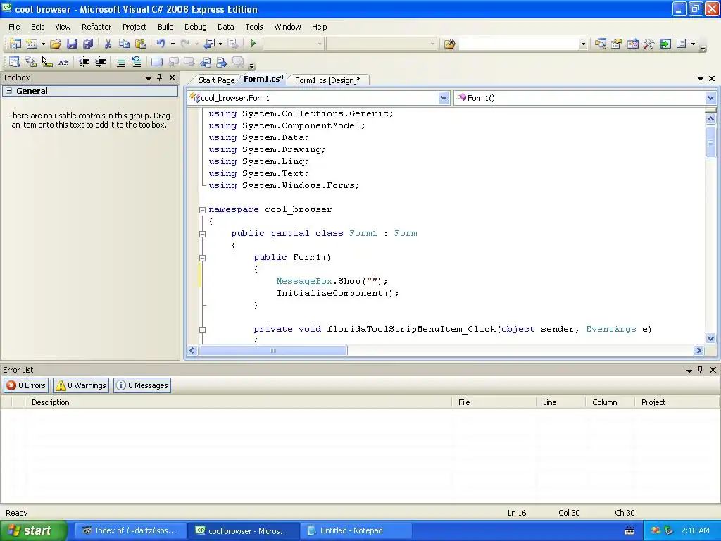The height and width of the screenshot is (541, 721).
Task: Toggle the 0 Errors filter
Action: click(26, 385)
